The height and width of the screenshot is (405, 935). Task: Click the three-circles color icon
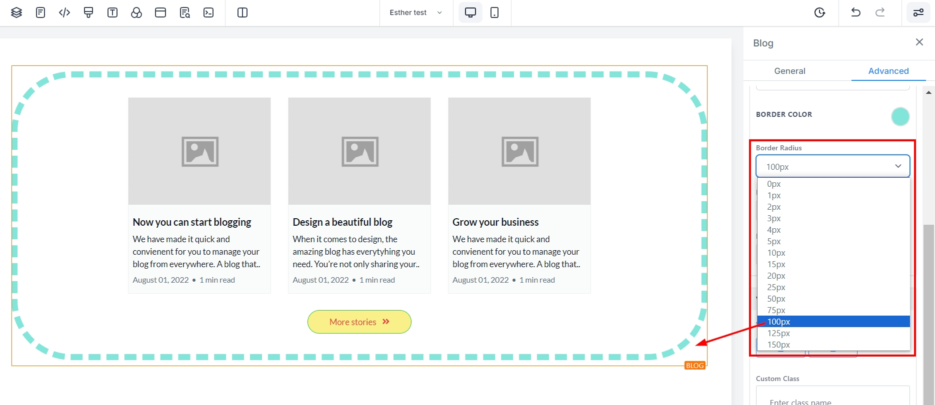[136, 12]
